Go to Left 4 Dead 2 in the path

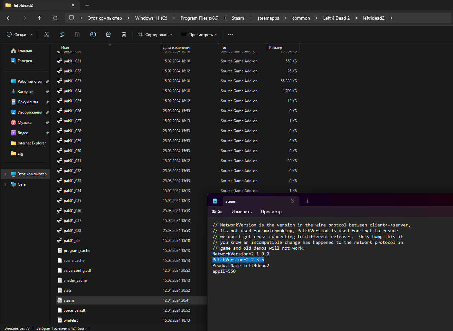pos(336,18)
